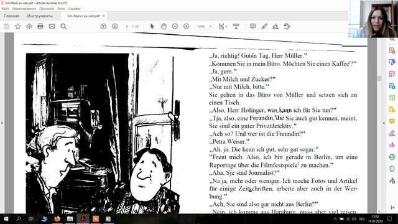Open the green printer sidebar tool

(x=392, y=157)
